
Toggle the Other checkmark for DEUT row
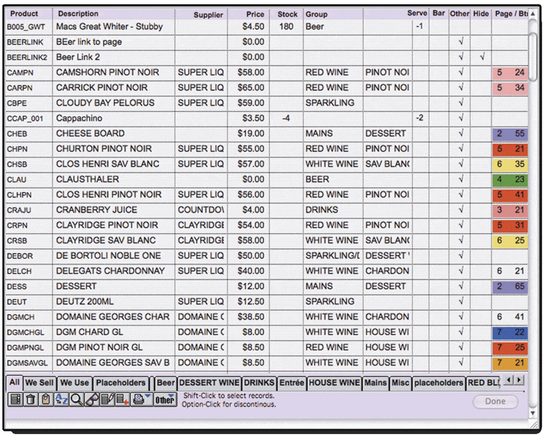tap(461, 301)
